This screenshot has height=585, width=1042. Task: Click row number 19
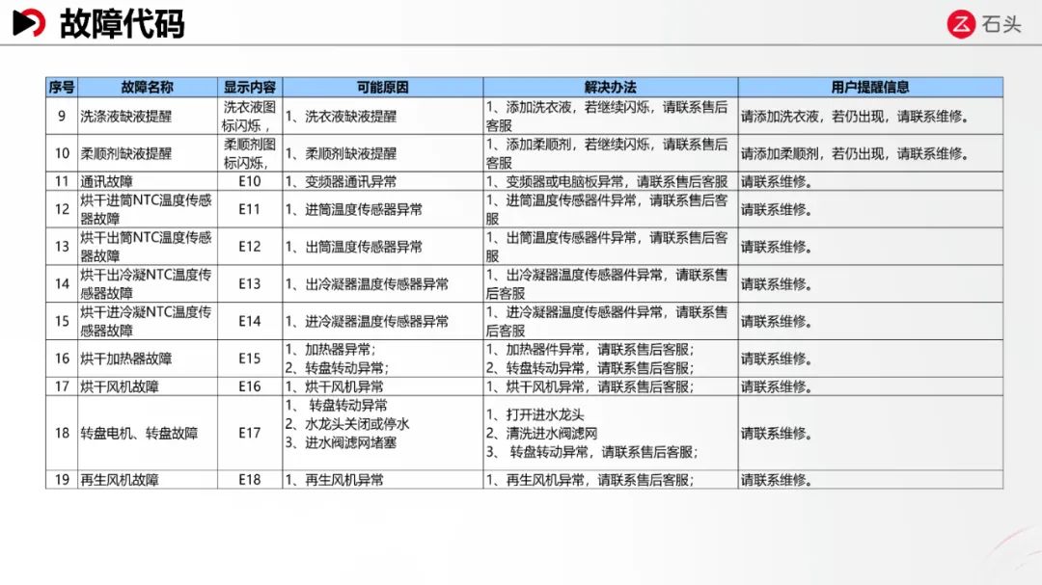click(62, 479)
